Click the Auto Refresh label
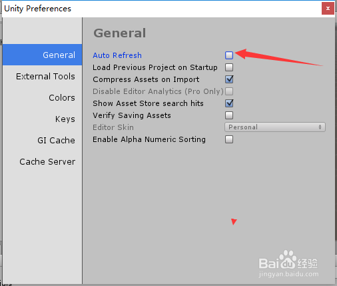The image size is (337, 286). 117,55
